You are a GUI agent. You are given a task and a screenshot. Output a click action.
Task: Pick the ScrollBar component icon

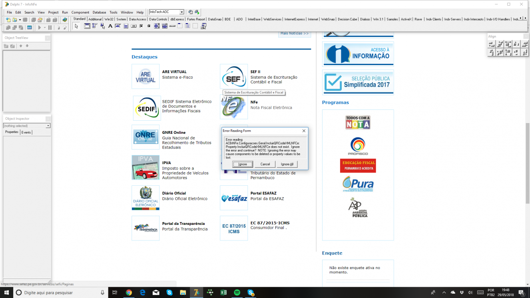(172, 26)
